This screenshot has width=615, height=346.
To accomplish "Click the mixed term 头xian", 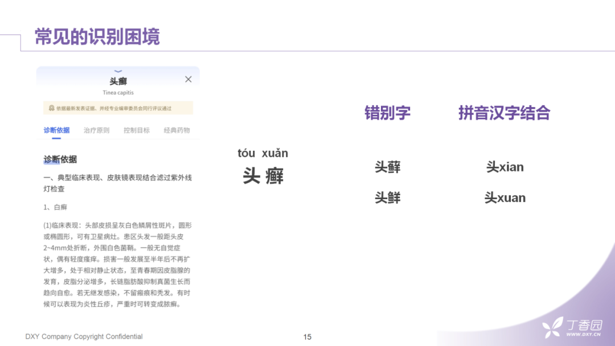I will click(505, 167).
